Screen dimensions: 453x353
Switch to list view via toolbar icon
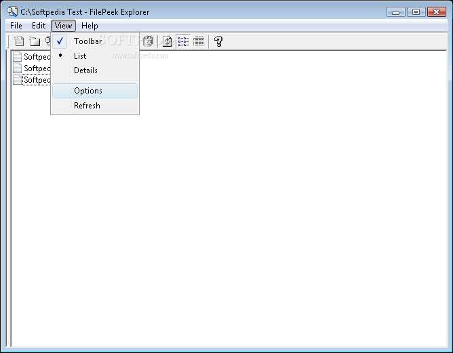[x=184, y=41]
